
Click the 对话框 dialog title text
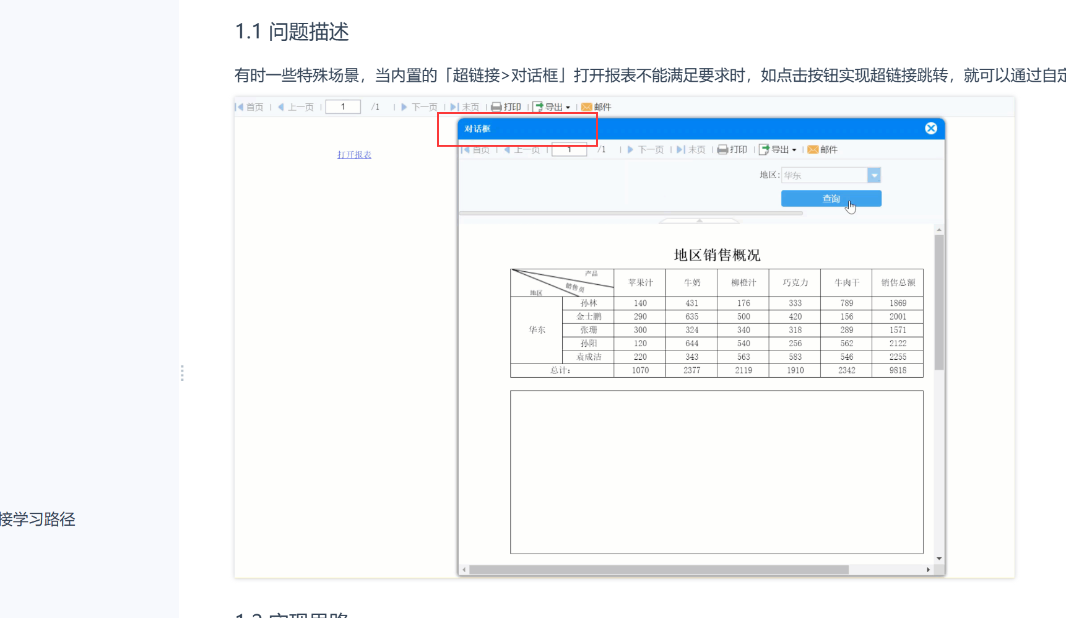click(477, 129)
